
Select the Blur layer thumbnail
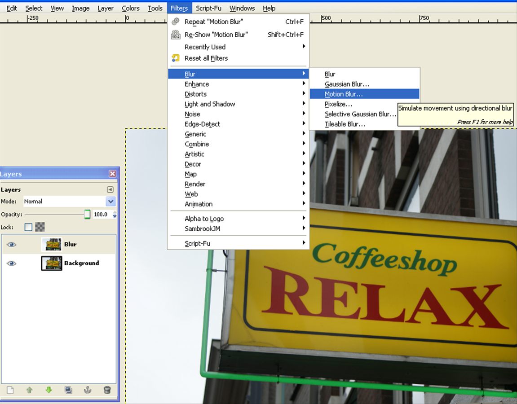[x=52, y=244]
